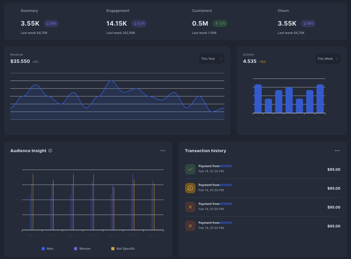The height and width of the screenshot is (259, 351).
Task: Select the Churn stat card
Action: pyautogui.click(x=304, y=21)
